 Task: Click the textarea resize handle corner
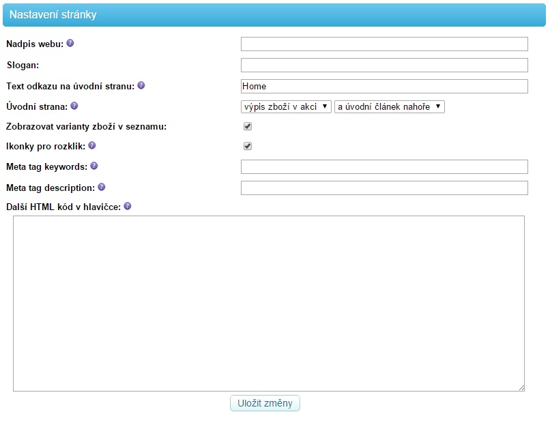[521, 388]
